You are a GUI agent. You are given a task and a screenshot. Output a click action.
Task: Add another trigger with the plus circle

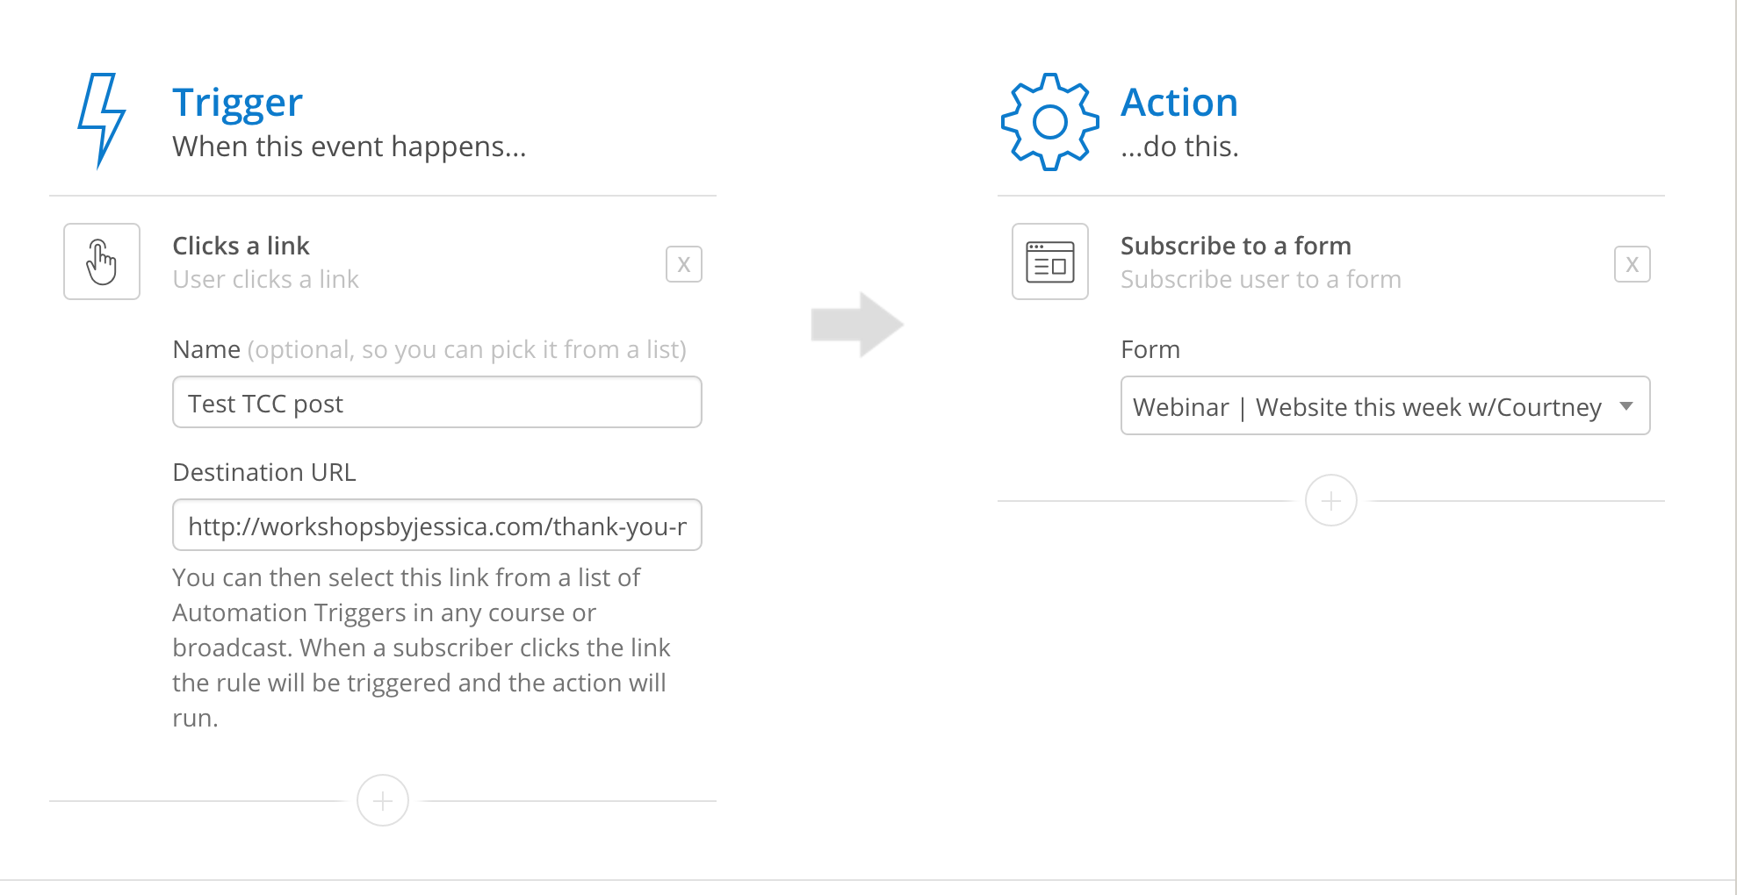[383, 800]
